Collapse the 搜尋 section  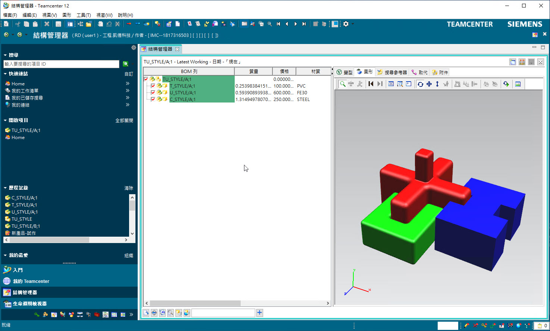(x=5, y=55)
